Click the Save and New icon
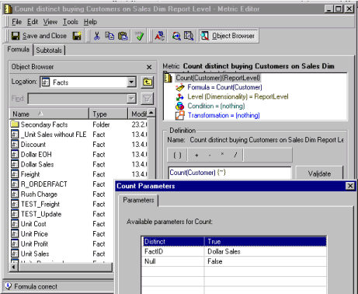This screenshot has height=294, width=358. (77, 36)
